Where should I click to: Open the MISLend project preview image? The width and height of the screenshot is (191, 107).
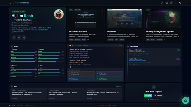point(124,18)
